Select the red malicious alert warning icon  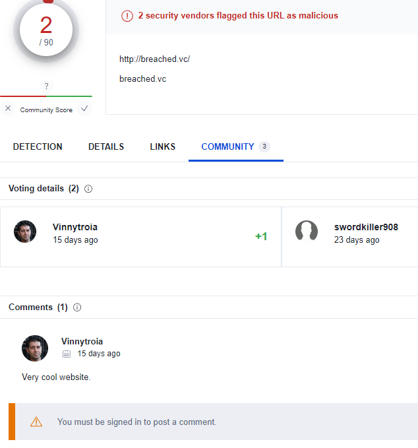pos(127,16)
